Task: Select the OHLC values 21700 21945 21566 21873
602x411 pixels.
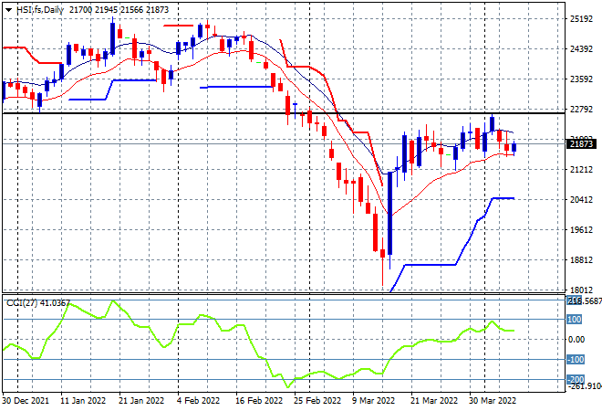Action: tap(119, 10)
